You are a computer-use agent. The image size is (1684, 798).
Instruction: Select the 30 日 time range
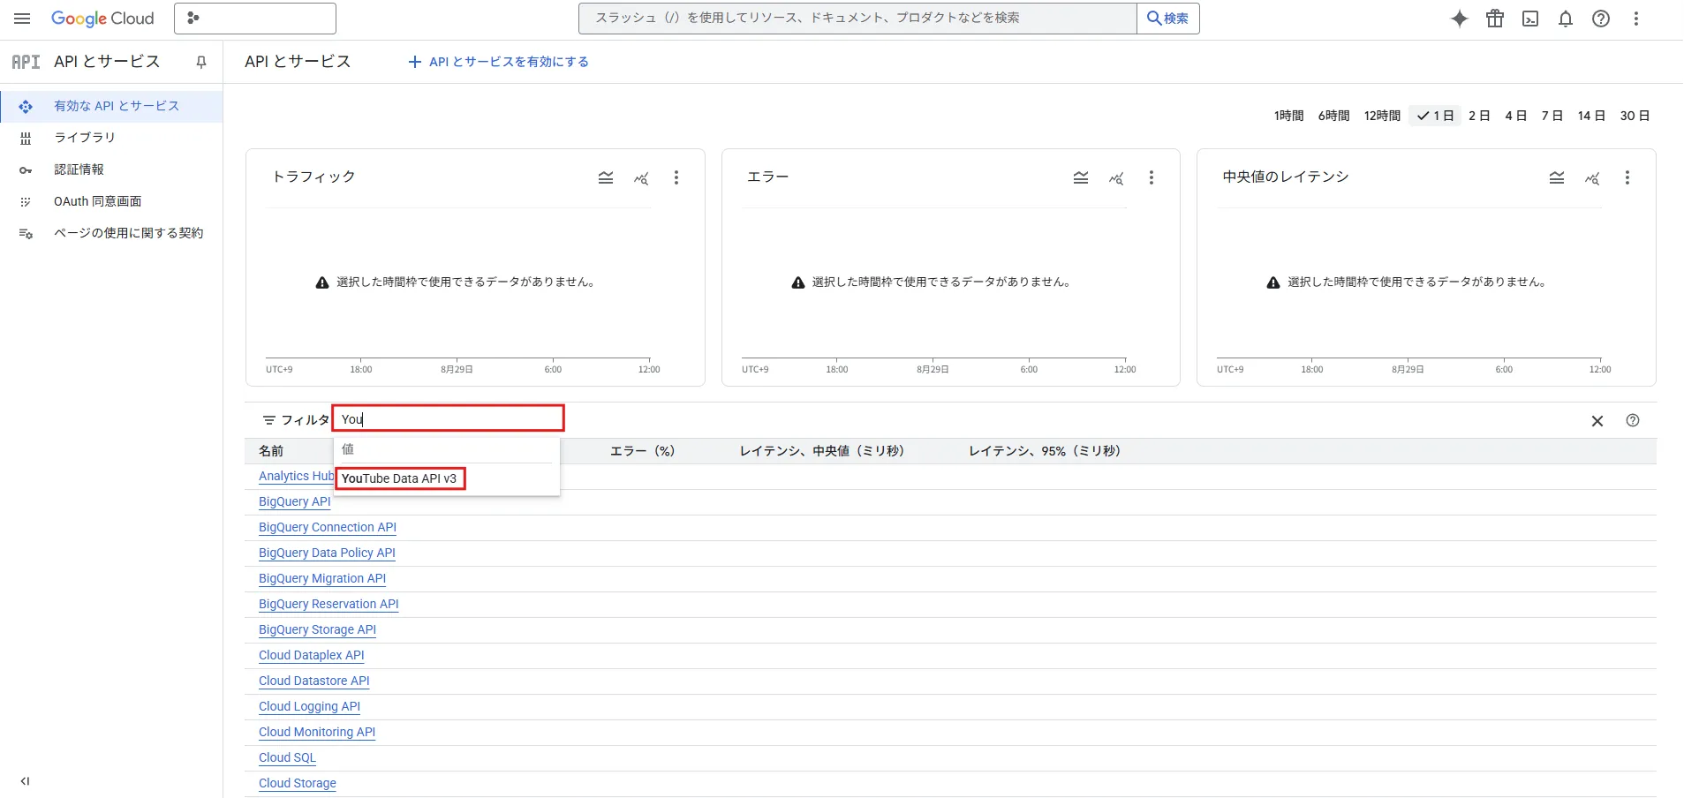pyautogui.click(x=1635, y=116)
